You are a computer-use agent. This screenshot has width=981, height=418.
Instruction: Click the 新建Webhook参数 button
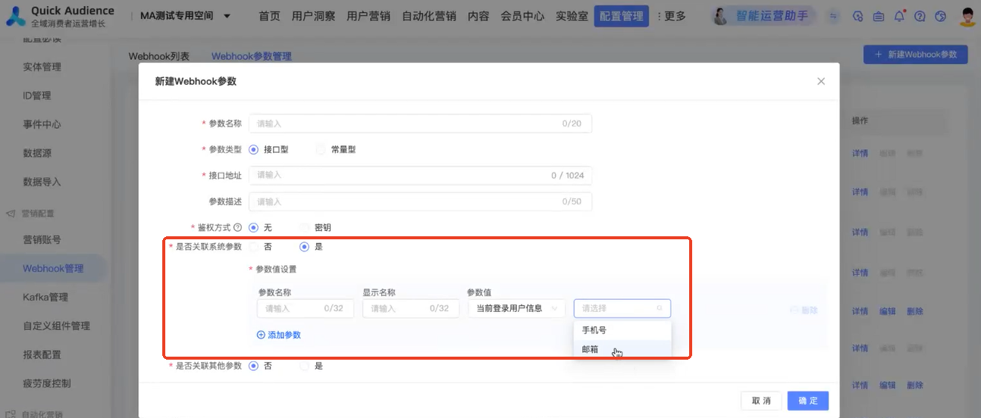point(916,55)
